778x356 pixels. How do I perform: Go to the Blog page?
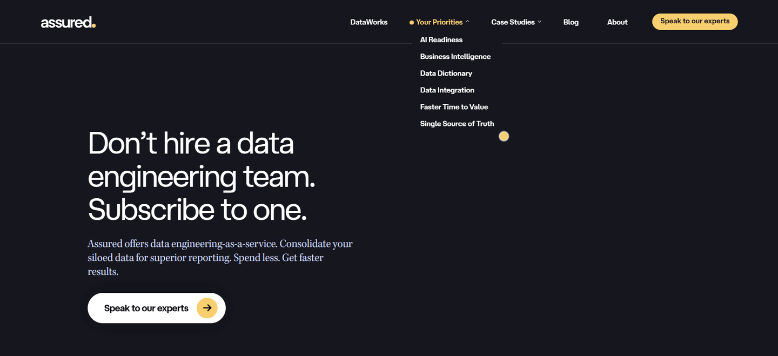[571, 22]
